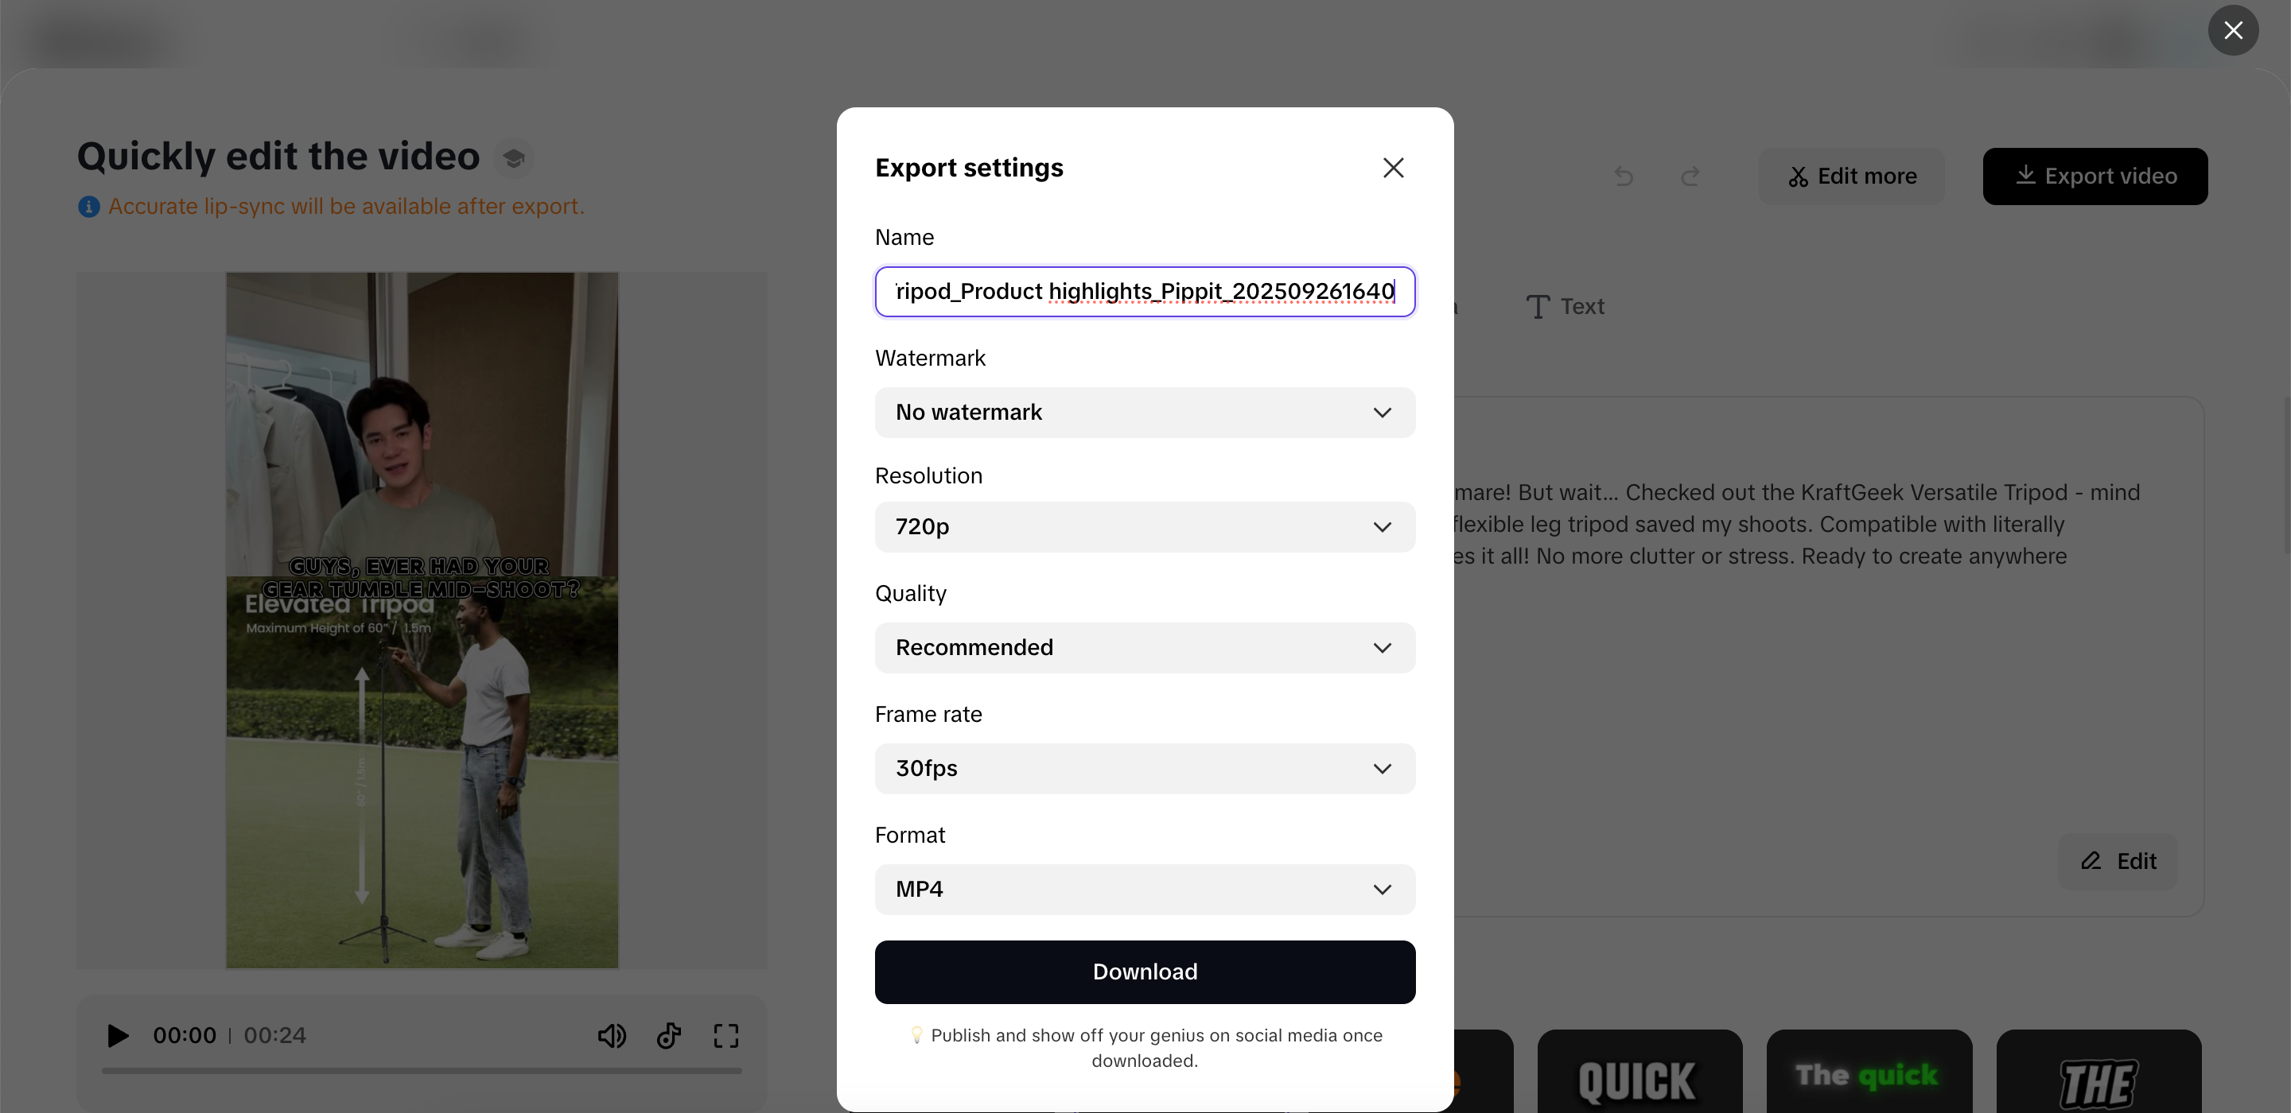
Task: Click the TikTok icon below the preview
Action: click(669, 1036)
